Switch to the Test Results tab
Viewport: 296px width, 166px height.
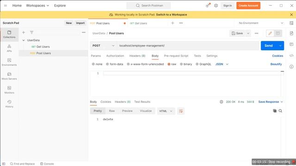142,102
